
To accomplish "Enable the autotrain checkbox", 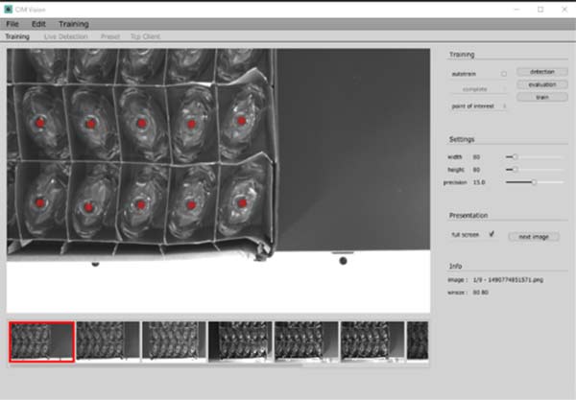I will pos(504,73).
